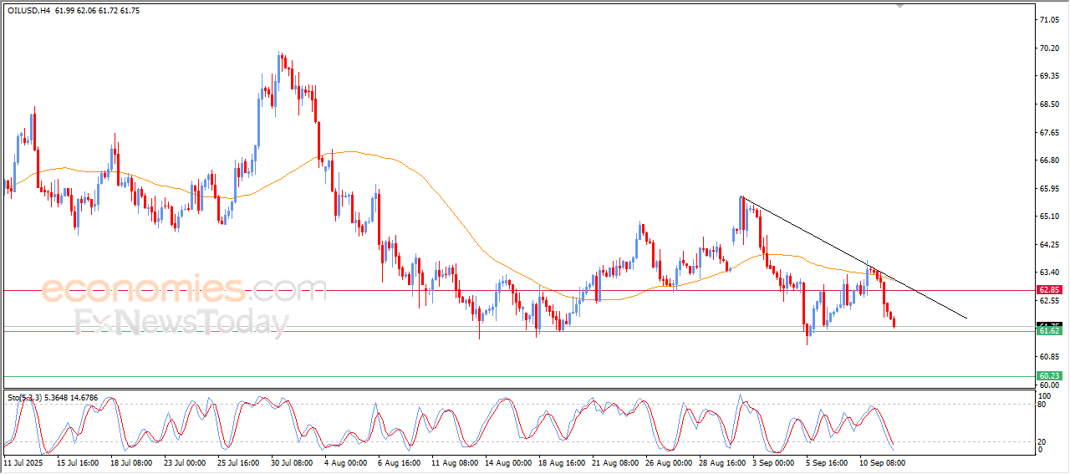
Task: Select the black descending trendline
Action: 853,257
